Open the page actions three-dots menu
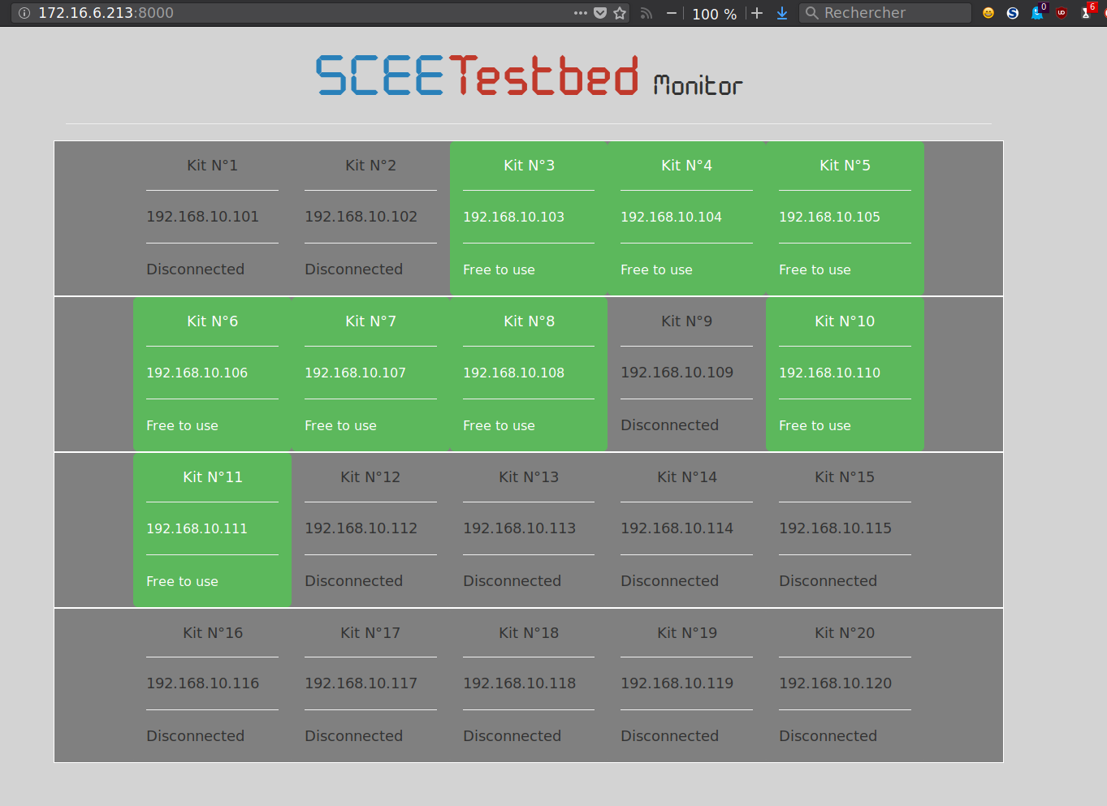The height and width of the screenshot is (806, 1107). [x=580, y=13]
